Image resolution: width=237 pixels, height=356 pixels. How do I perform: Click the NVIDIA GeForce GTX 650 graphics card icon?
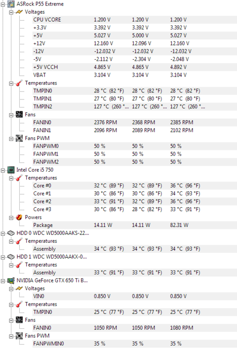11,281
